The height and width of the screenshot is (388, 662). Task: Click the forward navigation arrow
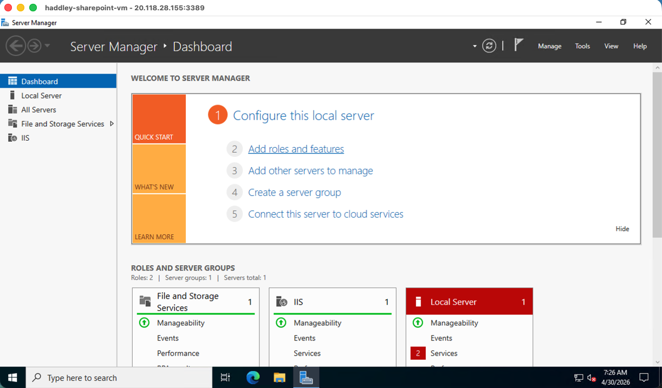34,46
